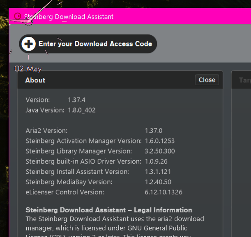Close the About panel
251x237 pixels.
[x=207, y=80]
